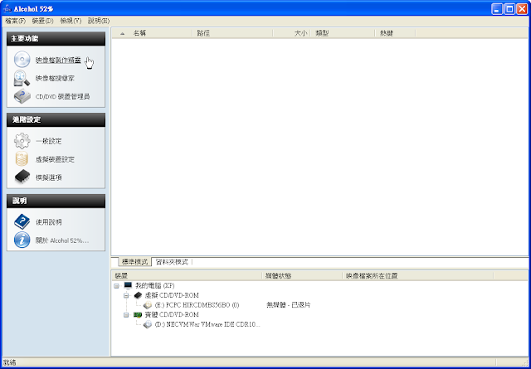The height and width of the screenshot is (369, 531).
Task: Open 虛擬裝置設定 link
Action: click(x=55, y=159)
